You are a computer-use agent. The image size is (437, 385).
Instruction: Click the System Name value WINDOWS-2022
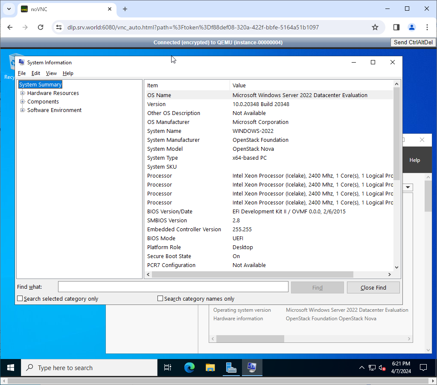[x=253, y=131]
